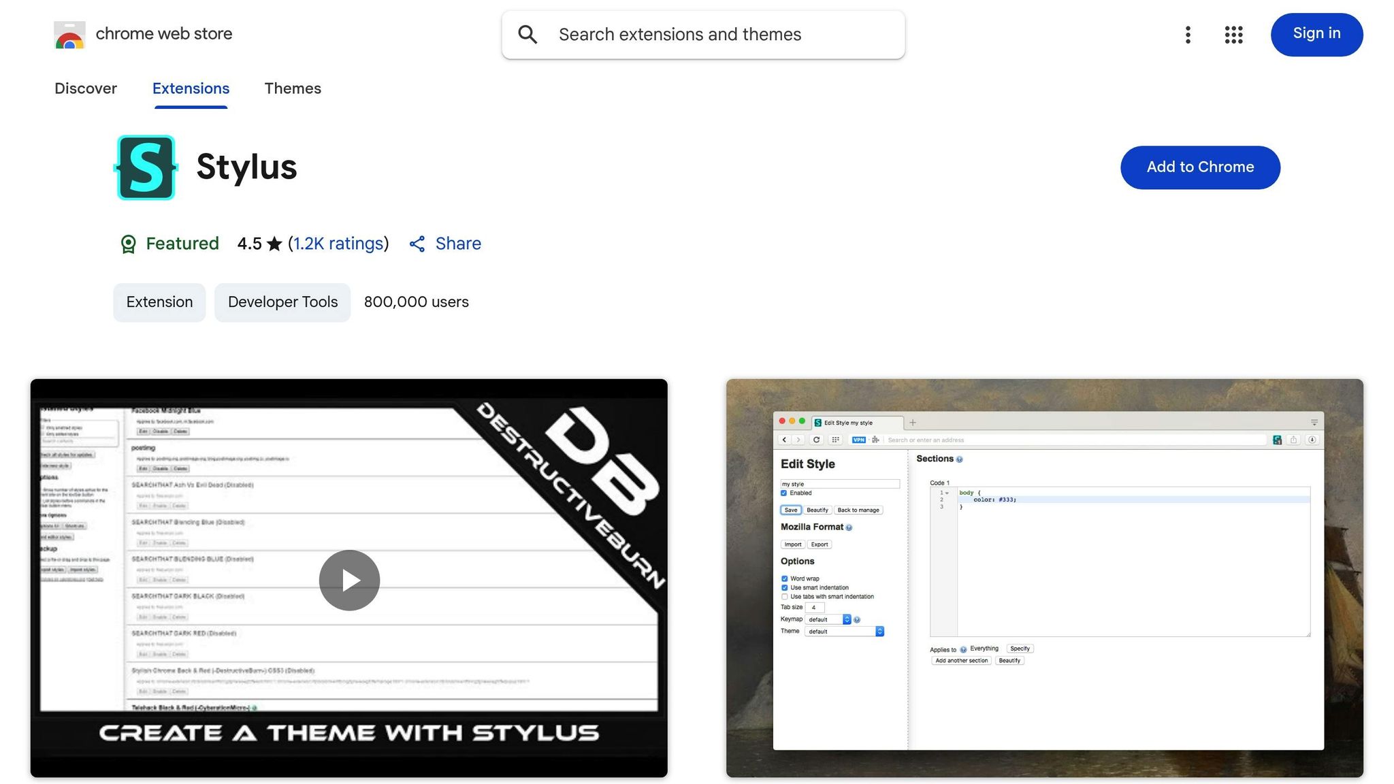Open the Keymap default dropdown

(x=847, y=619)
